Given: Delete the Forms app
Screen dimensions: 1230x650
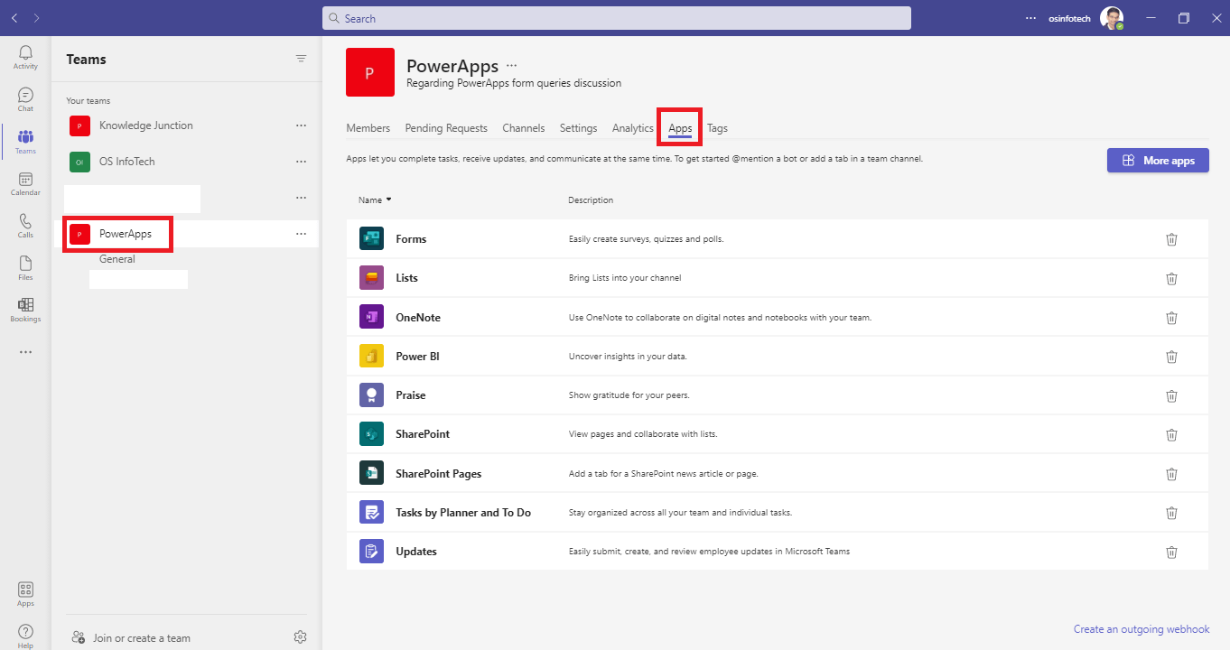Looking at the screenshot, I should [x=1171, y=239].
